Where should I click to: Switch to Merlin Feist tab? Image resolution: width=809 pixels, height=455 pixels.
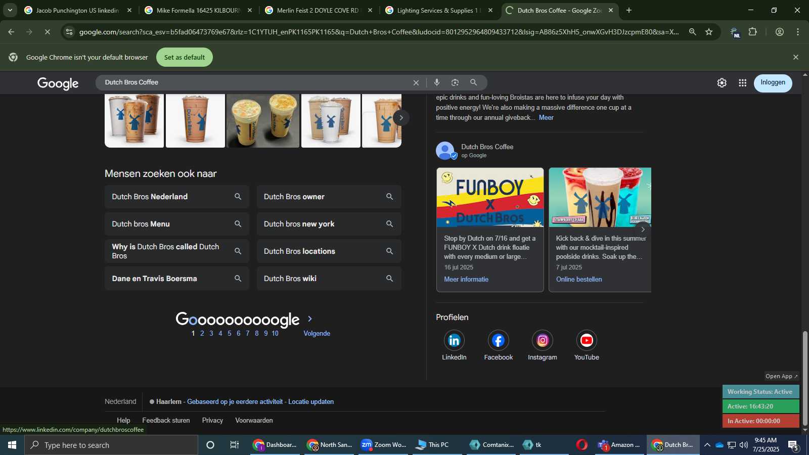pos(319,10)
